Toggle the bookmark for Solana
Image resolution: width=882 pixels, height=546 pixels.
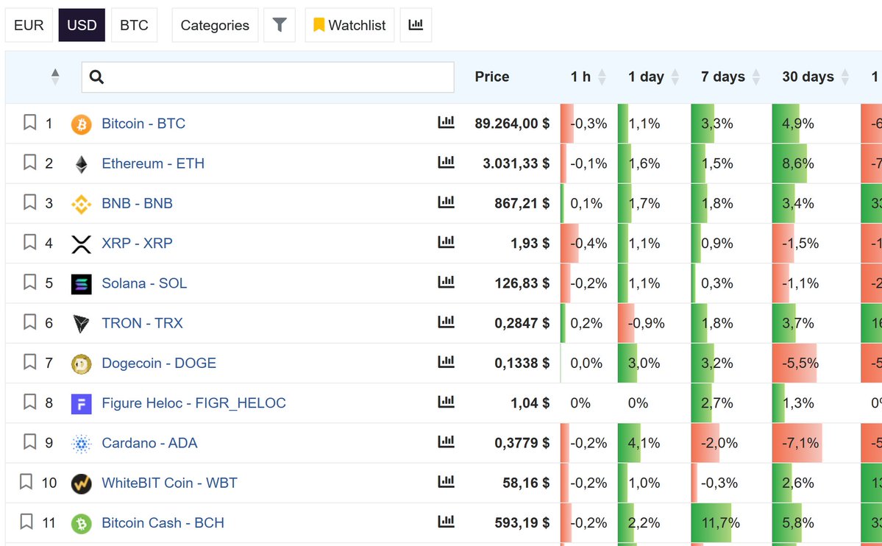[29, 283]
